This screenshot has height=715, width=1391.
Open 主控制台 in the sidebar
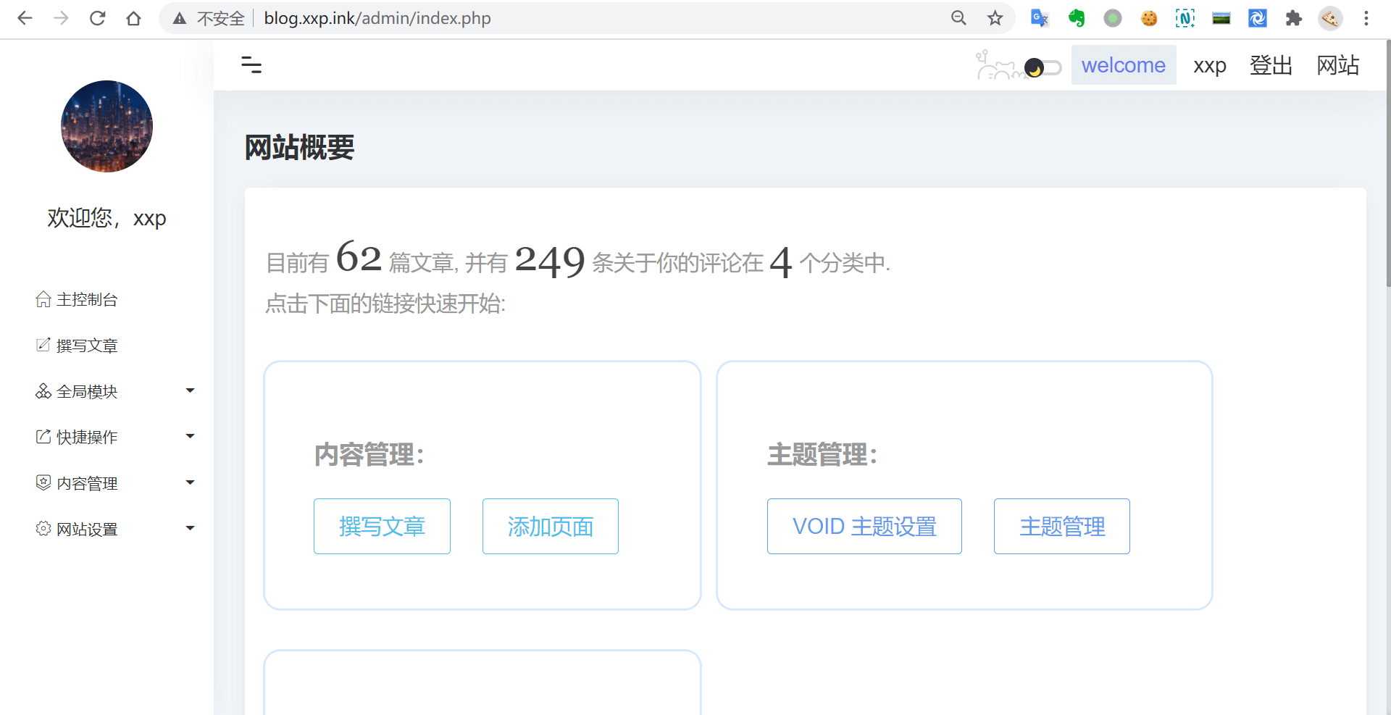pos(87,300)
